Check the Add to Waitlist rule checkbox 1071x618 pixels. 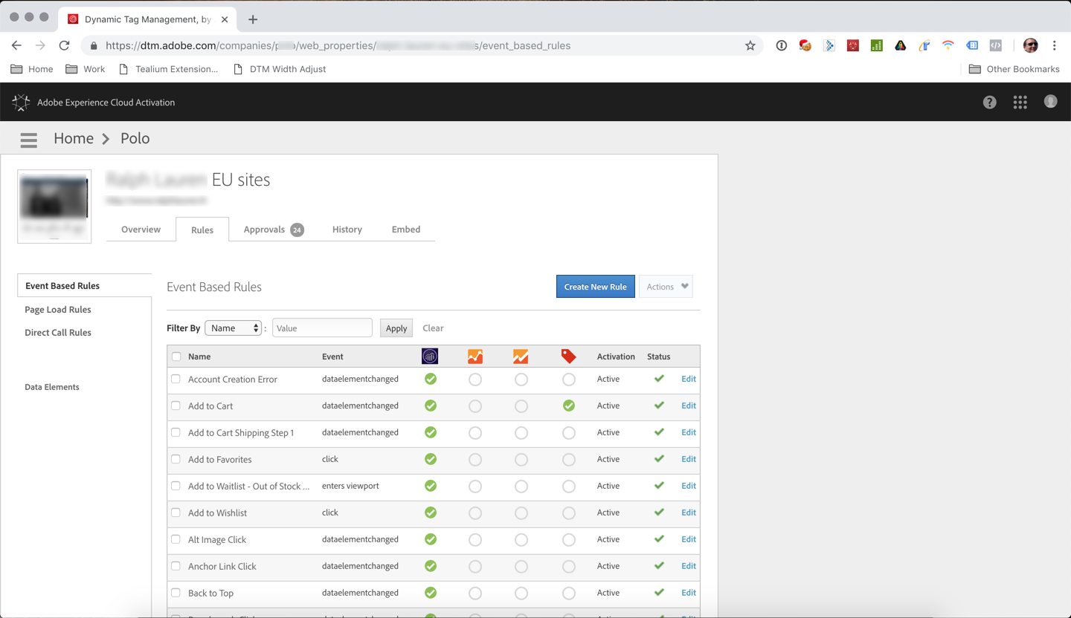tap(176, 486)
